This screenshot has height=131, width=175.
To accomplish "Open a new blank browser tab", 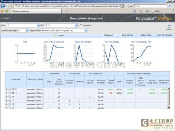I will coord(64,12).
